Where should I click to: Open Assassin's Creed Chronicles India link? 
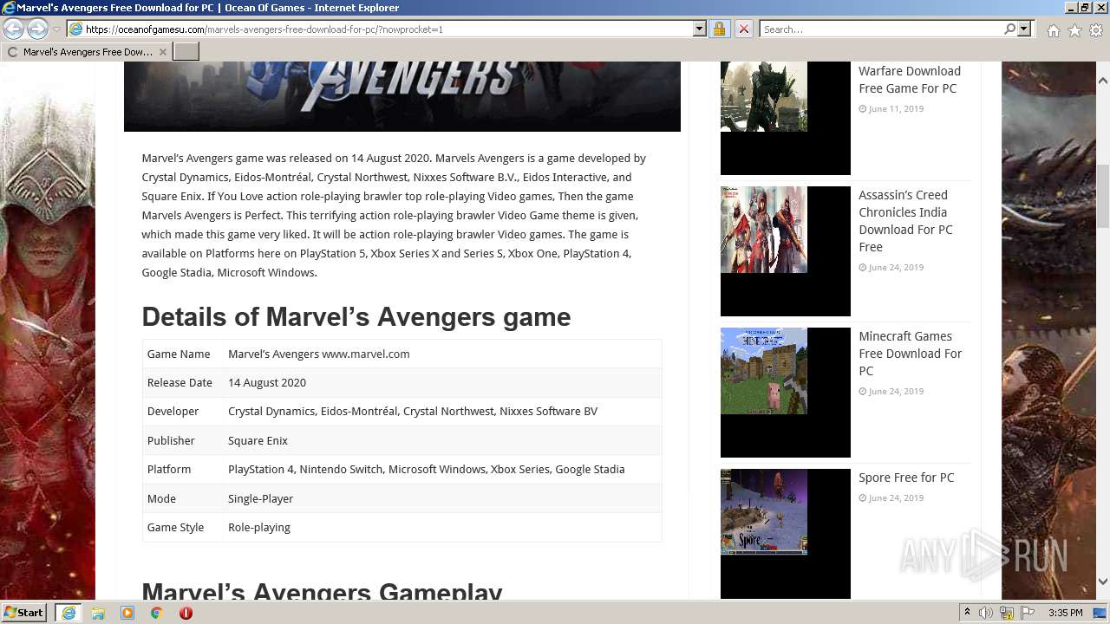click(906, 221)
